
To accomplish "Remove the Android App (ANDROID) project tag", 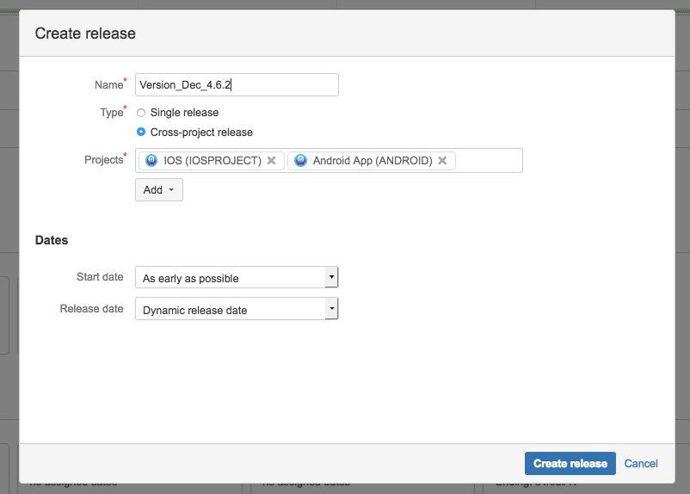I will [442, 160].
